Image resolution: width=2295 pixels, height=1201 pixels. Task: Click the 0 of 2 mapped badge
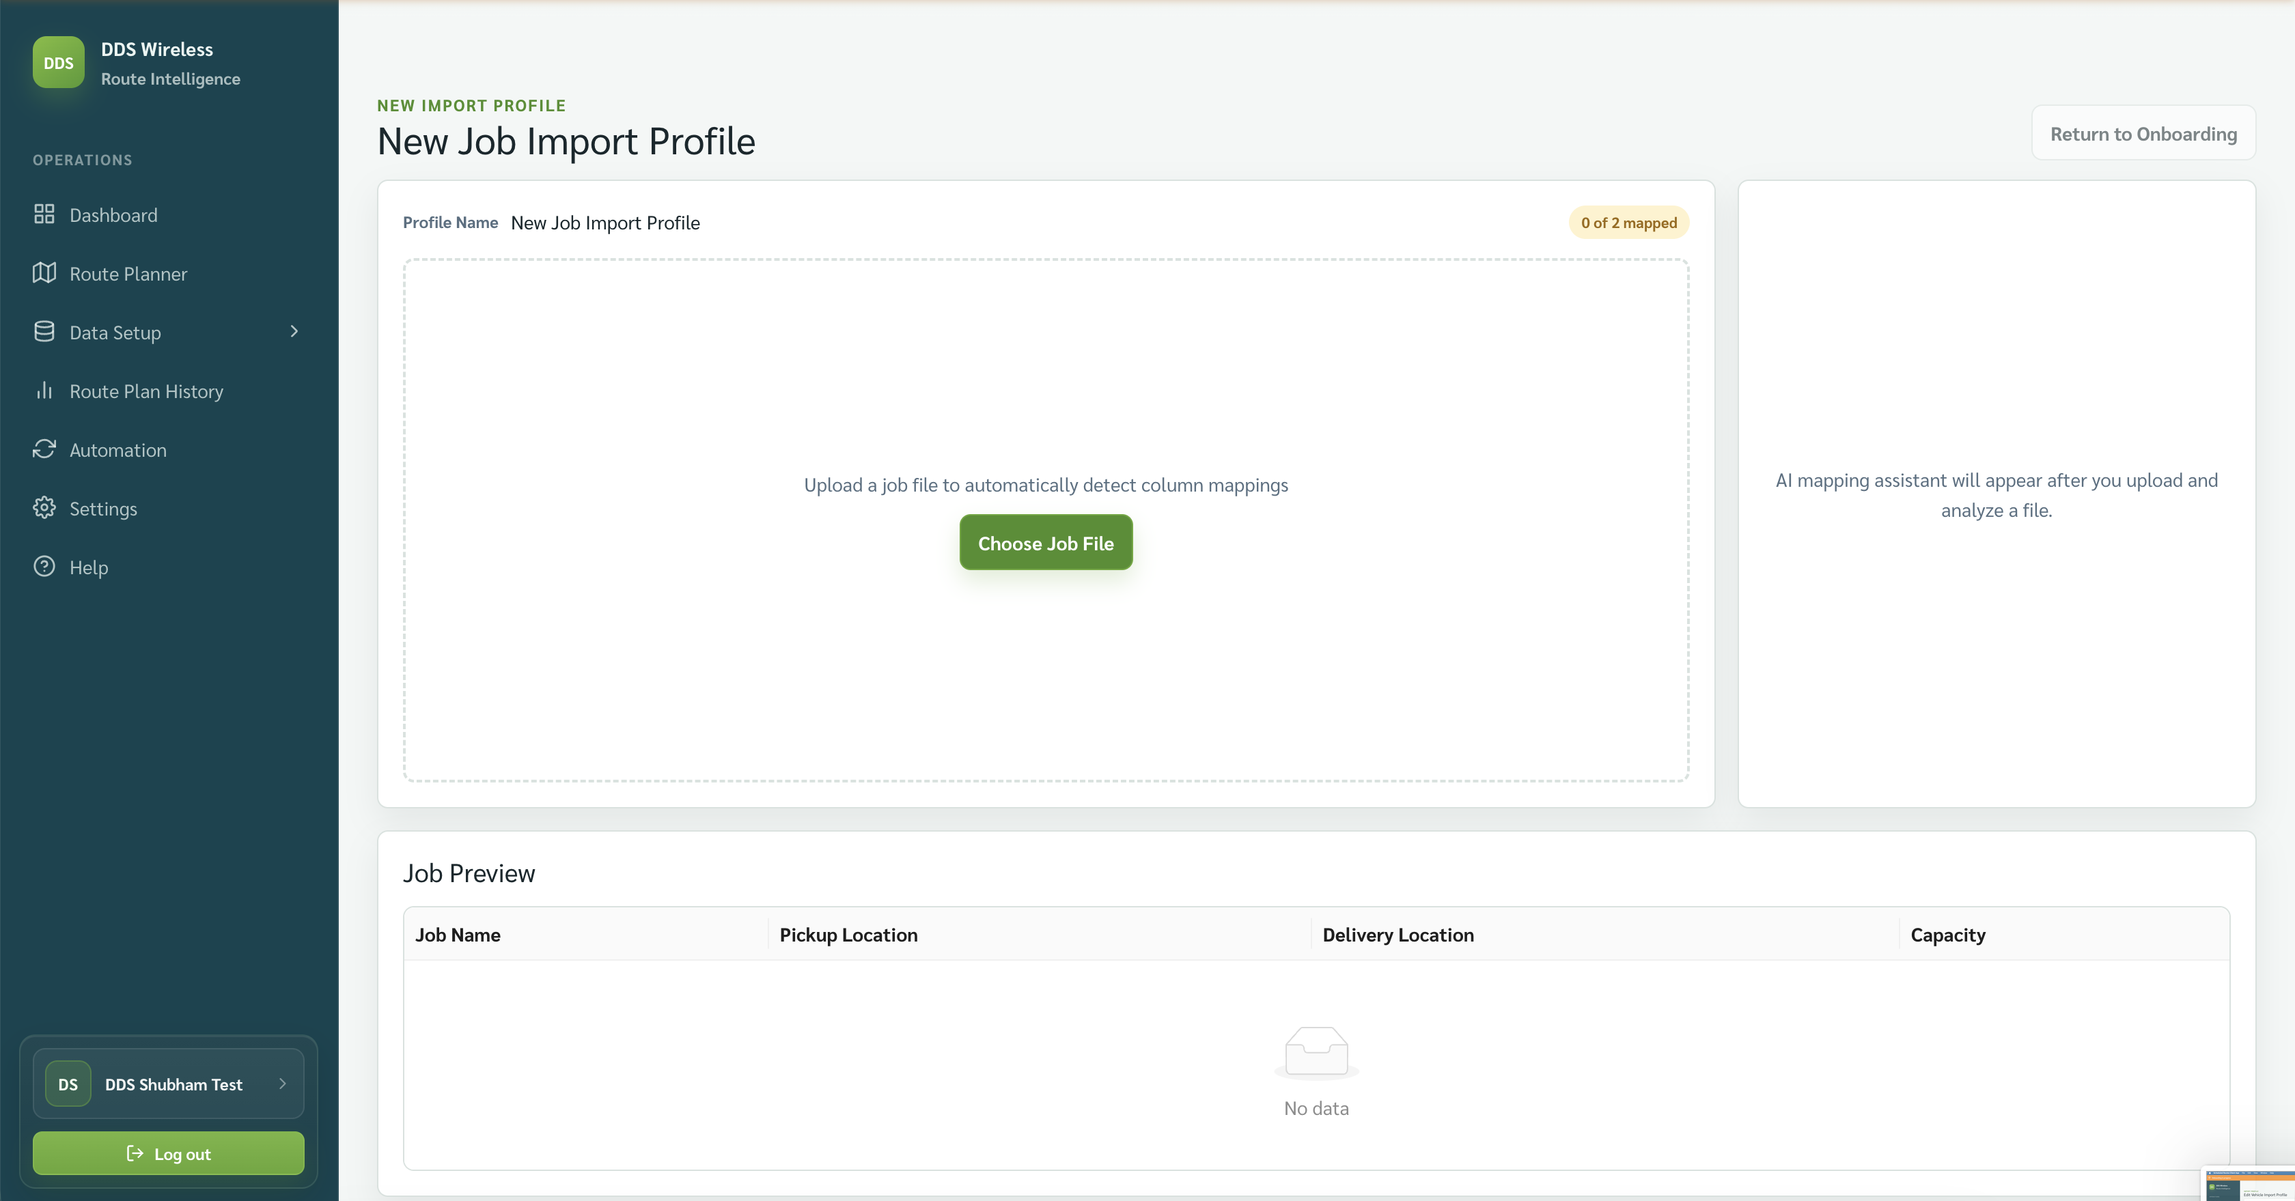tap(1628, 223)
